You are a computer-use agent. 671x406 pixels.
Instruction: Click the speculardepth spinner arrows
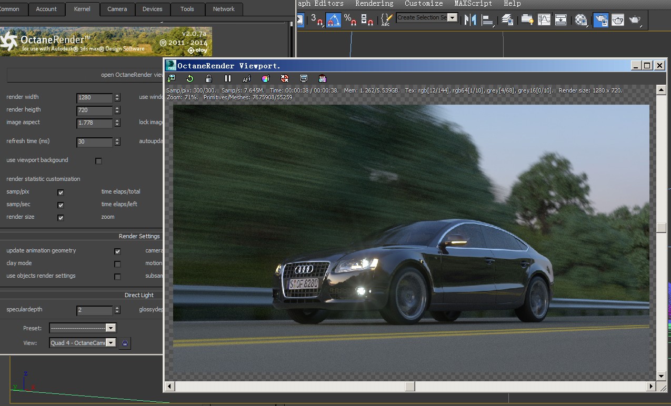point(117,310)
